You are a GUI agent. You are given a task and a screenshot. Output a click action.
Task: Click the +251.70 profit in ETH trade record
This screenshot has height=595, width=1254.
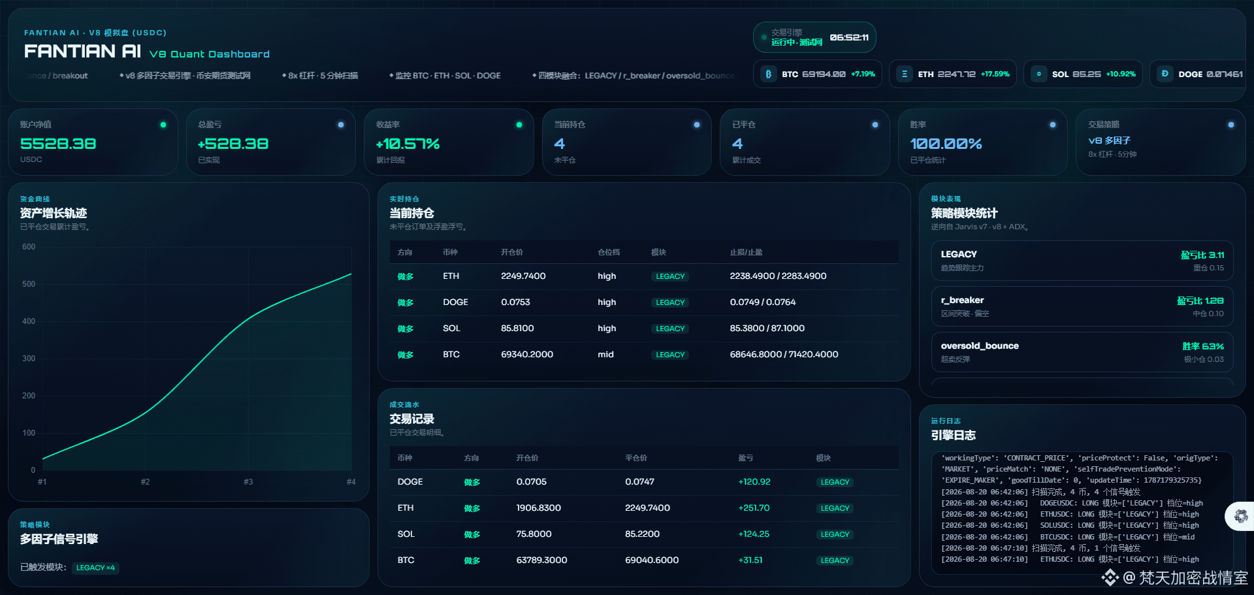point(754,508)
